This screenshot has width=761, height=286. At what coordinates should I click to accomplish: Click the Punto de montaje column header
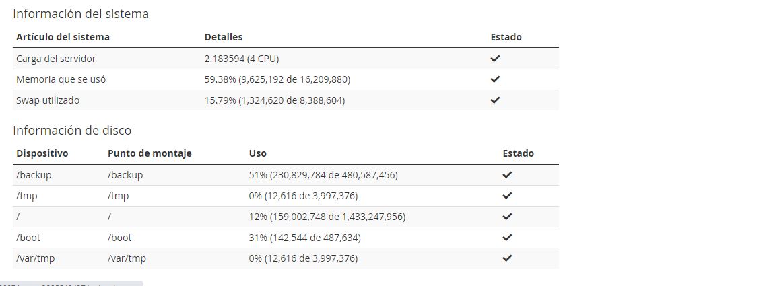[x=150, y=153]
